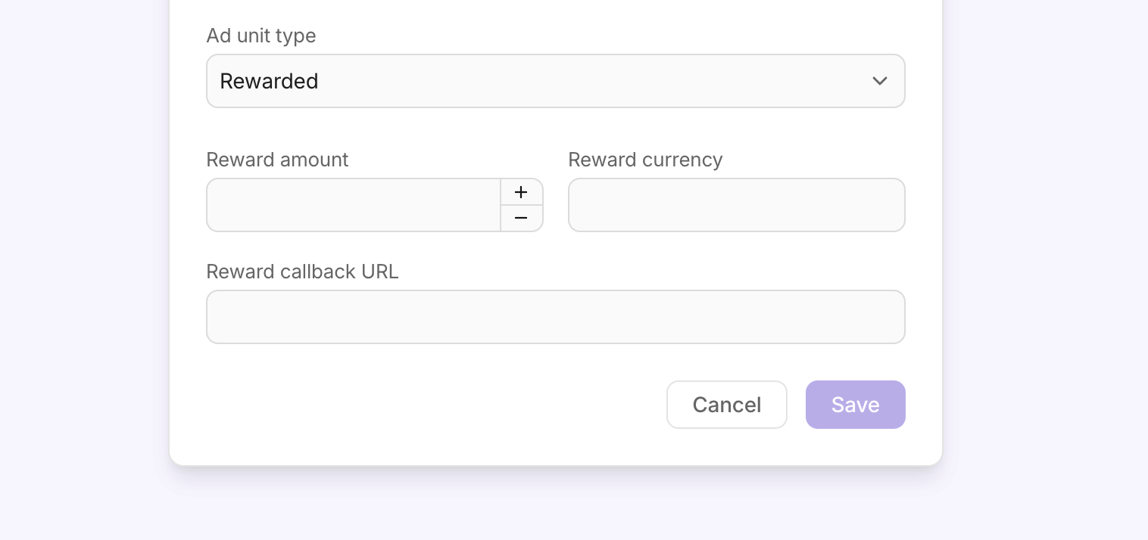
Task: Focus the Reward amount number field
Action: coord(354,205)
